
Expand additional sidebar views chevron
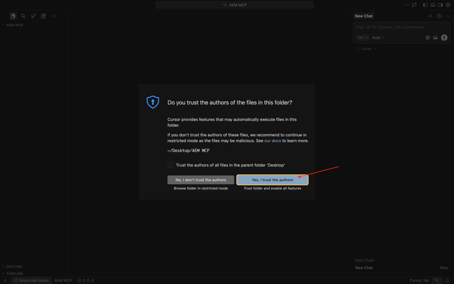point(53,16)
